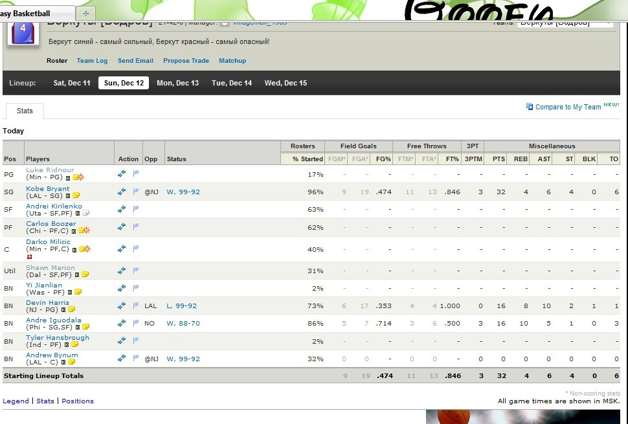The image size is (628, 424).
Task: Click the flag icon for Yi Jianlian
Action: click(136, 288)
